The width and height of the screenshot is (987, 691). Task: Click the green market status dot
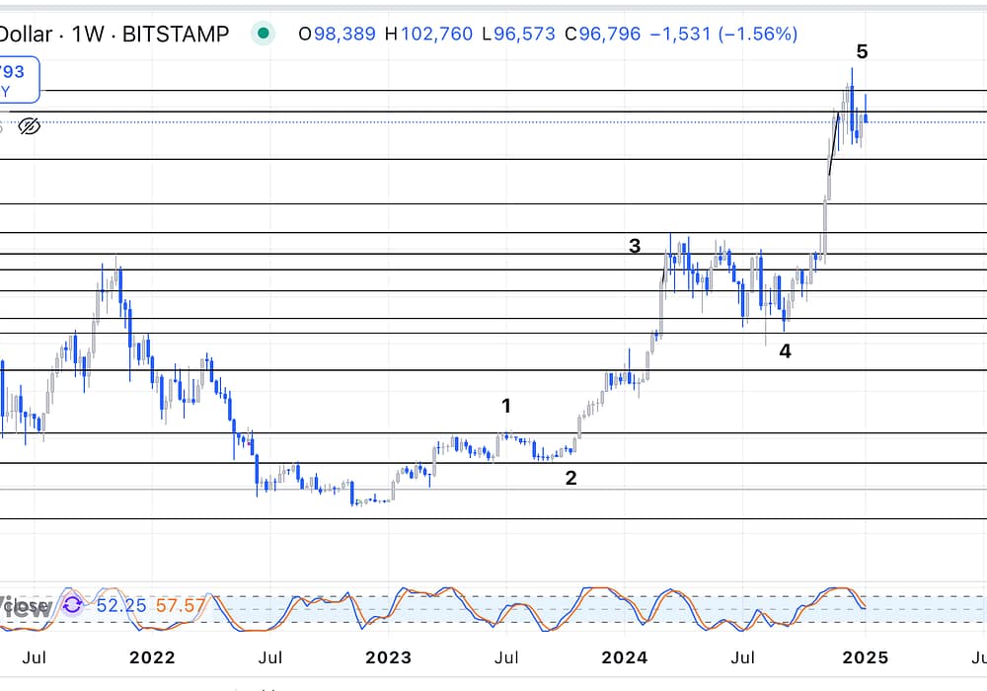click(x=263, y=34)
